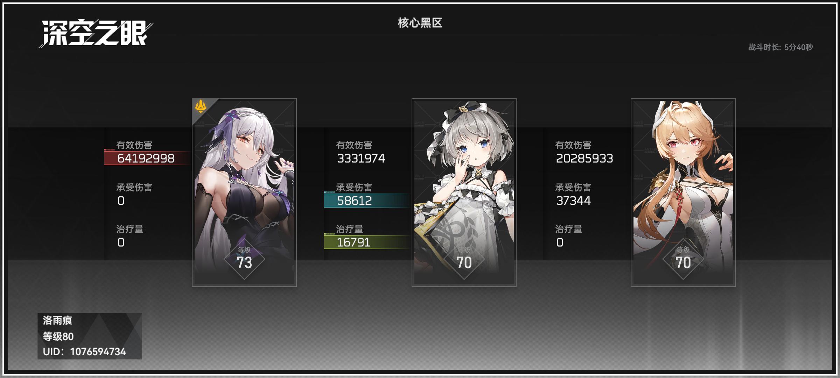Click effective damage value 20285933

coord(584,159)
